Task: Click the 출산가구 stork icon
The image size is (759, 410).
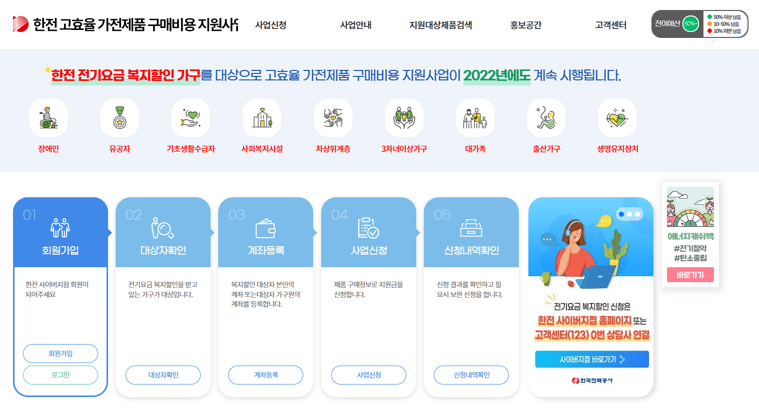Action: point(546,118)
